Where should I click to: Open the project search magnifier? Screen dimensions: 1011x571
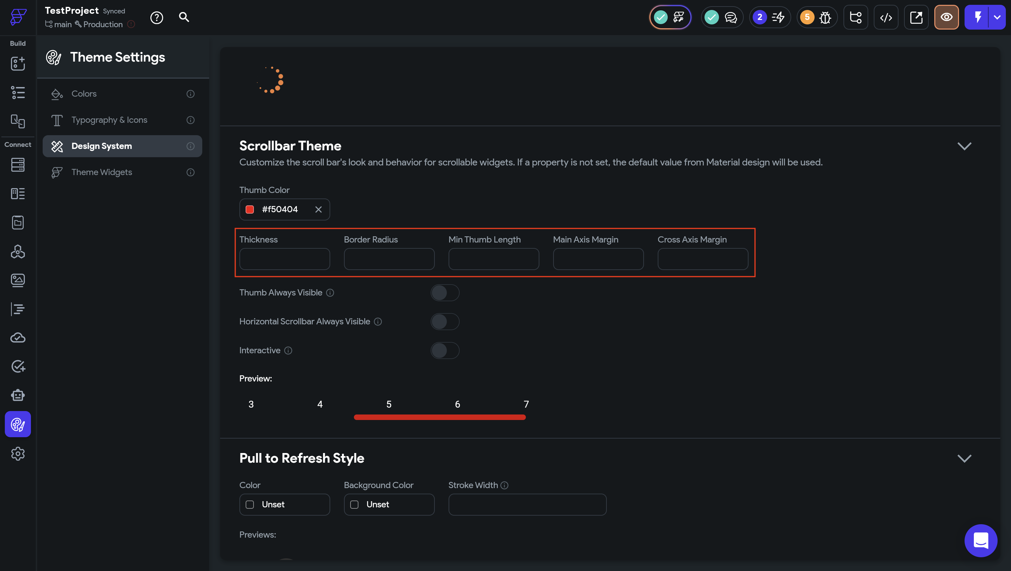(x=184, y=17)
